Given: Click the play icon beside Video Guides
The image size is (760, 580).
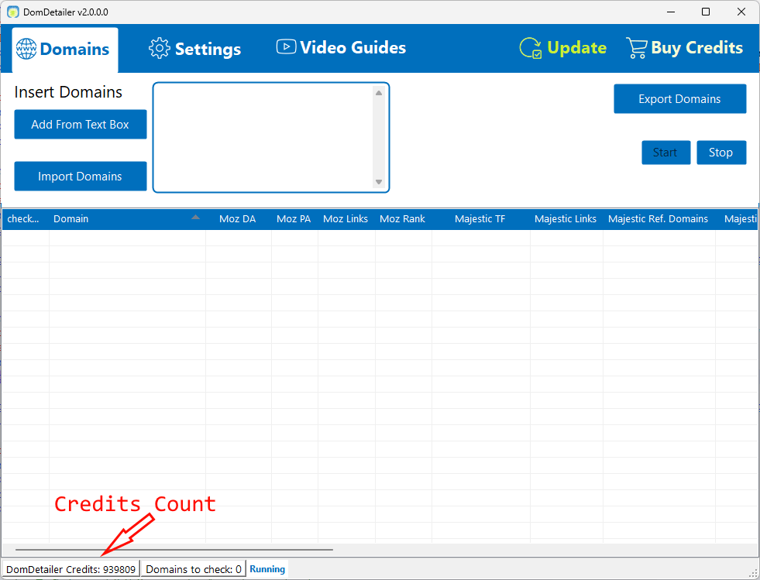Looking at the screenshot, I should coord(286,47).
